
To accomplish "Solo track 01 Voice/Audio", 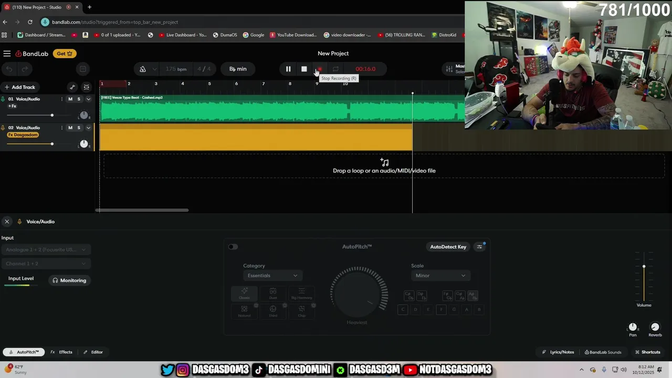I will coord(79,99).
